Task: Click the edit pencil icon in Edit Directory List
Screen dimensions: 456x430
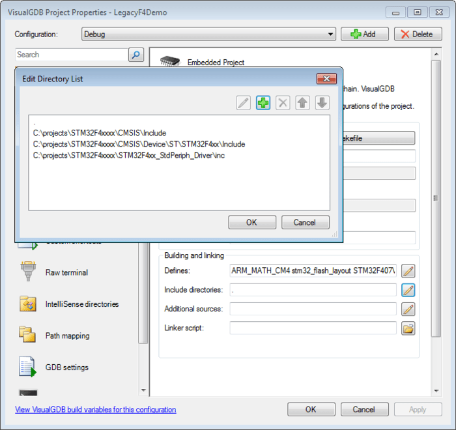Action: (244, 103)
